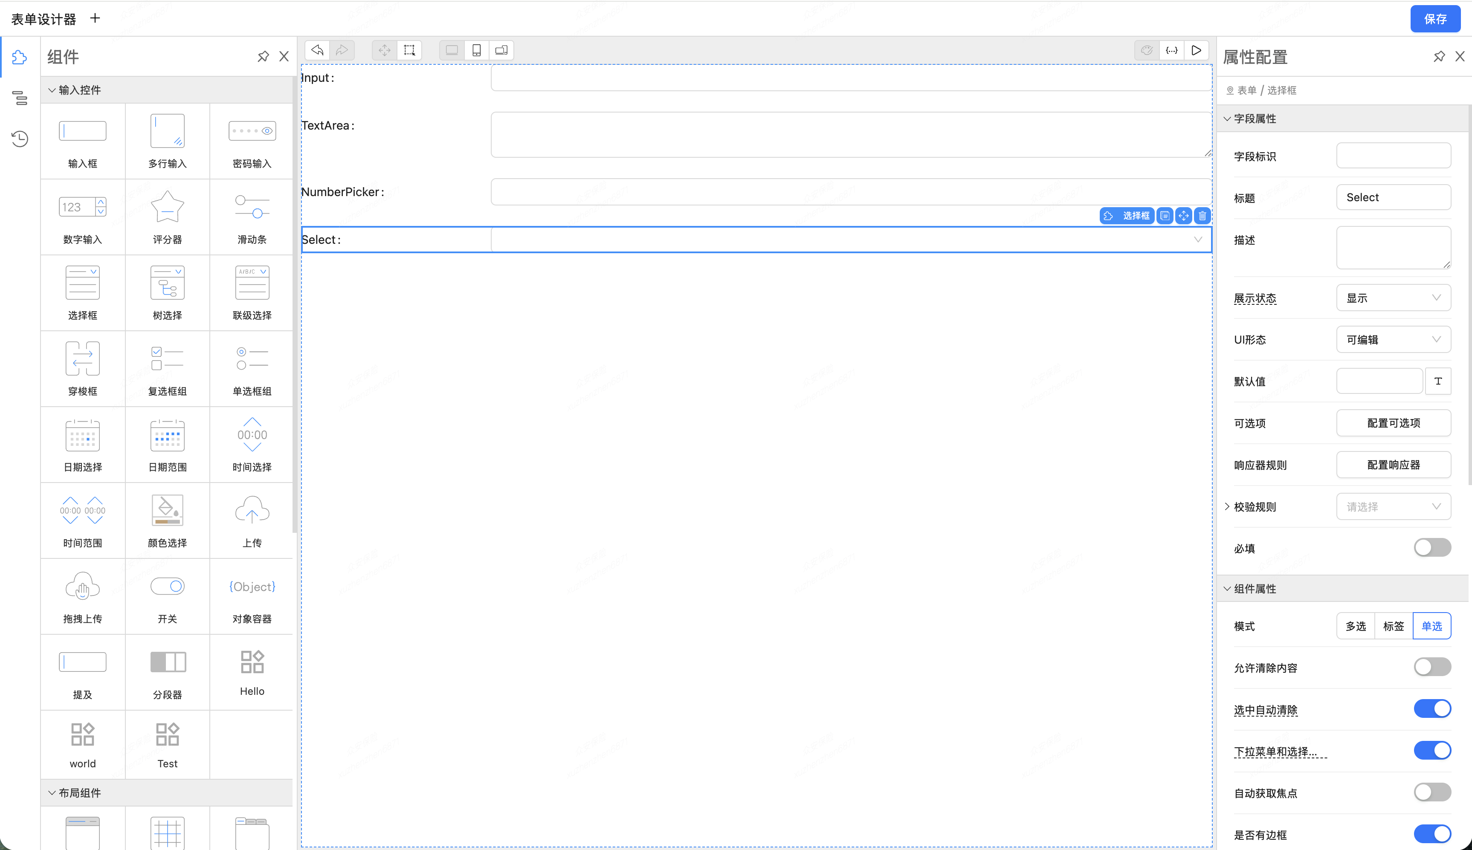This screenshot has height=850, width=1472.
Task: Disable the 是否有边框 switch
Action: [x=1432, y=834]
